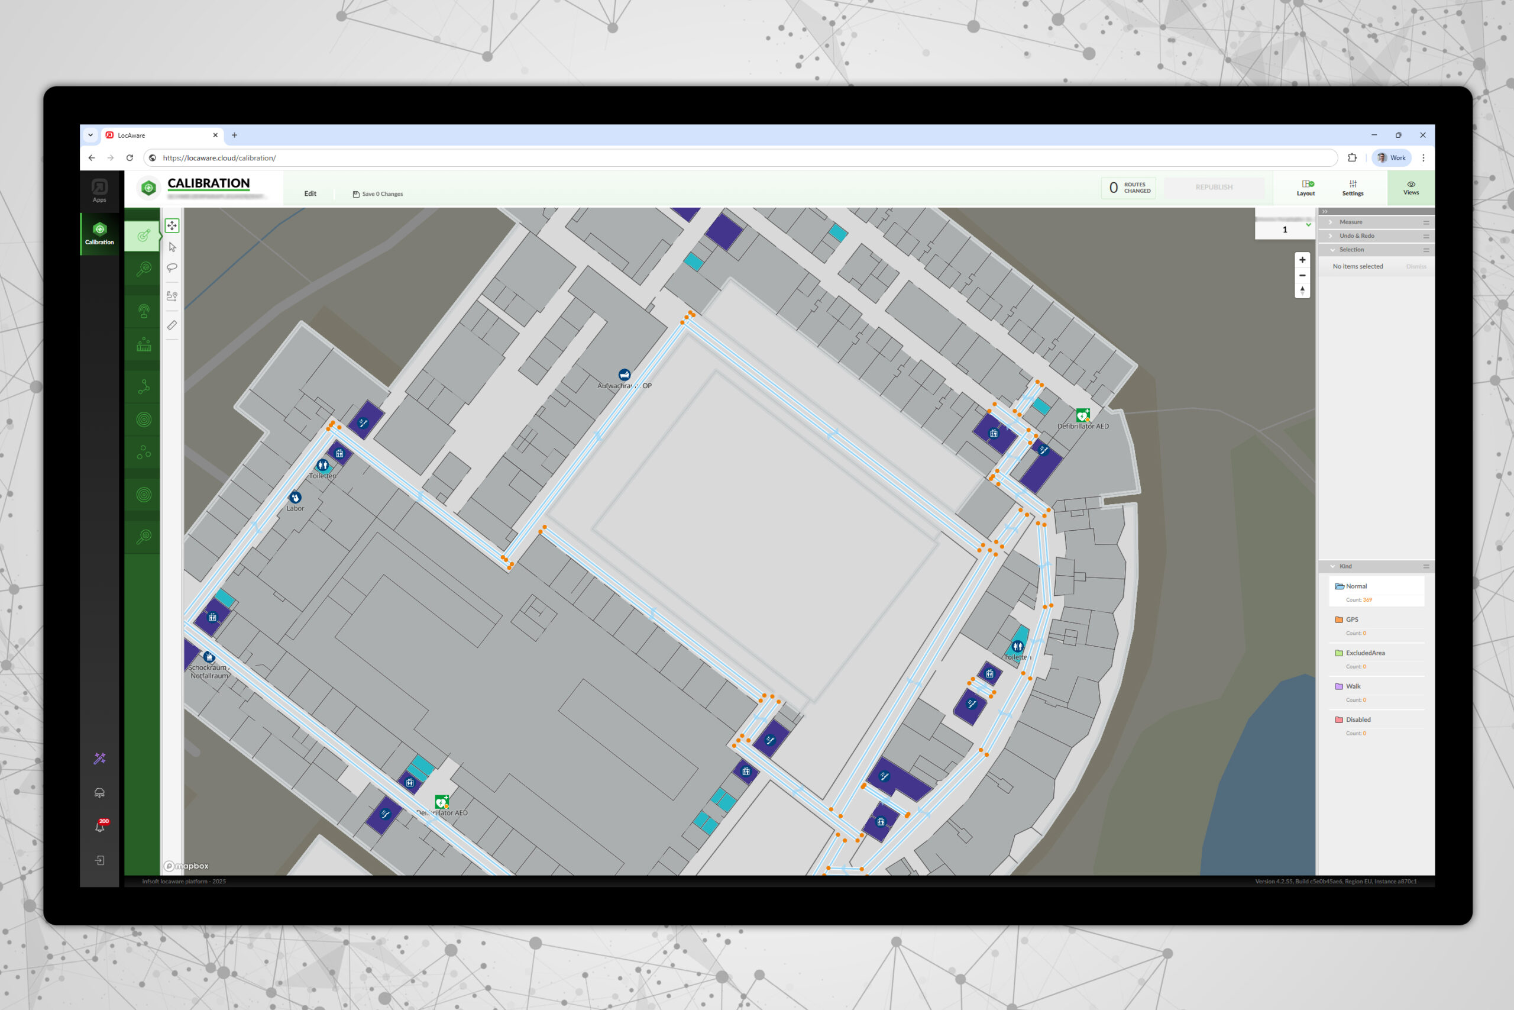The width and height of the screenshot is (1514, 1010).
Task: Activate the ruler measure tool
Action: tap(172, 325)
